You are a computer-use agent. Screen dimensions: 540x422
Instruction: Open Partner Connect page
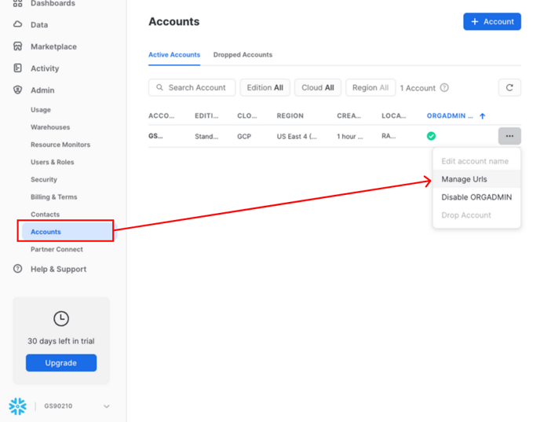coord(57,249)
